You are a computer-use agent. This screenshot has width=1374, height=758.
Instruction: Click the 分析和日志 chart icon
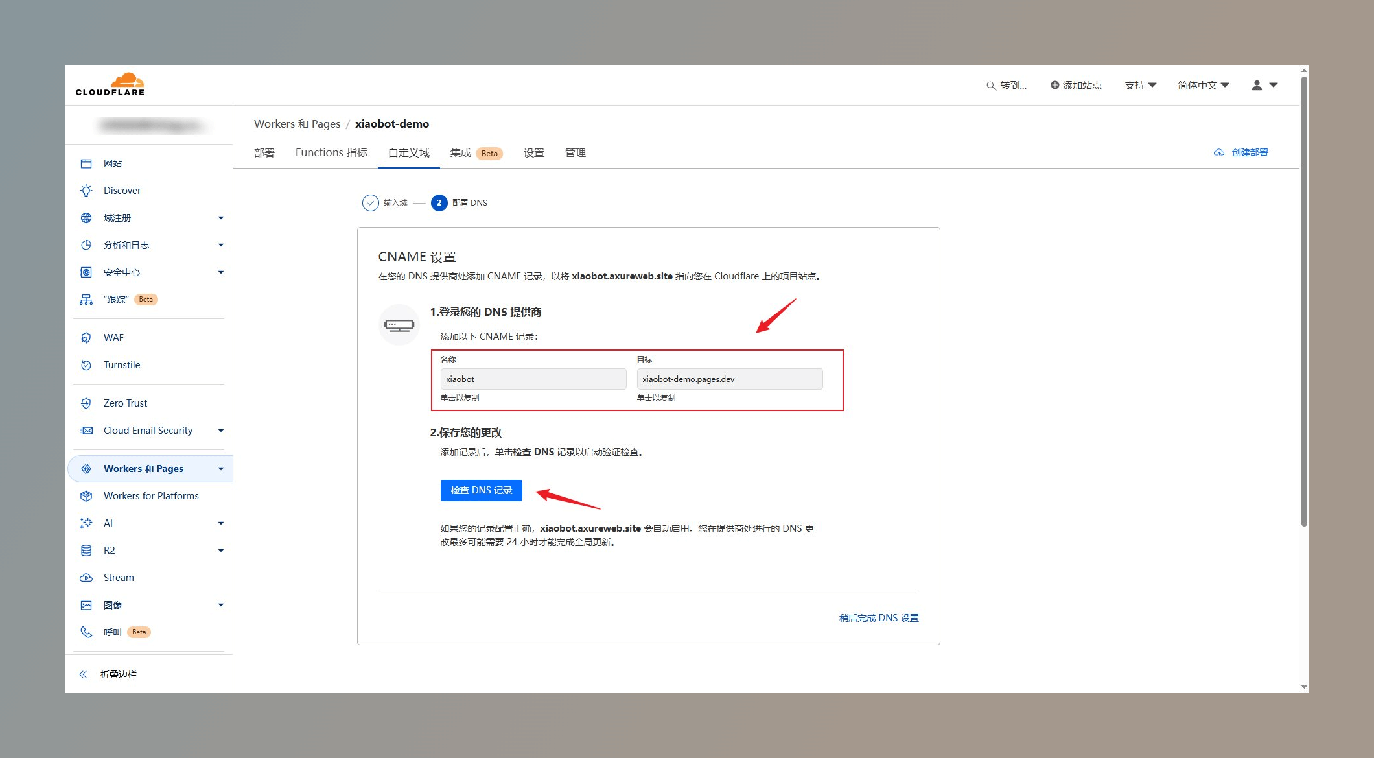click(86, 245)
